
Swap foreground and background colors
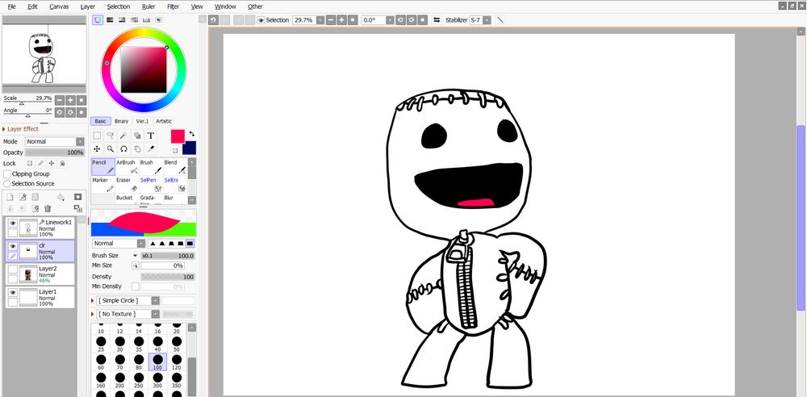tap(192, 134)
